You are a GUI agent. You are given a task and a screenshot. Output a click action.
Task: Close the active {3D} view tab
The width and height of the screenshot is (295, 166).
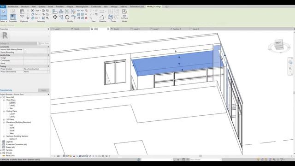(x=108, y=29)
